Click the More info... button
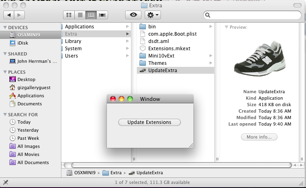The width and height of the screenshot is (306, 188). 259,137
